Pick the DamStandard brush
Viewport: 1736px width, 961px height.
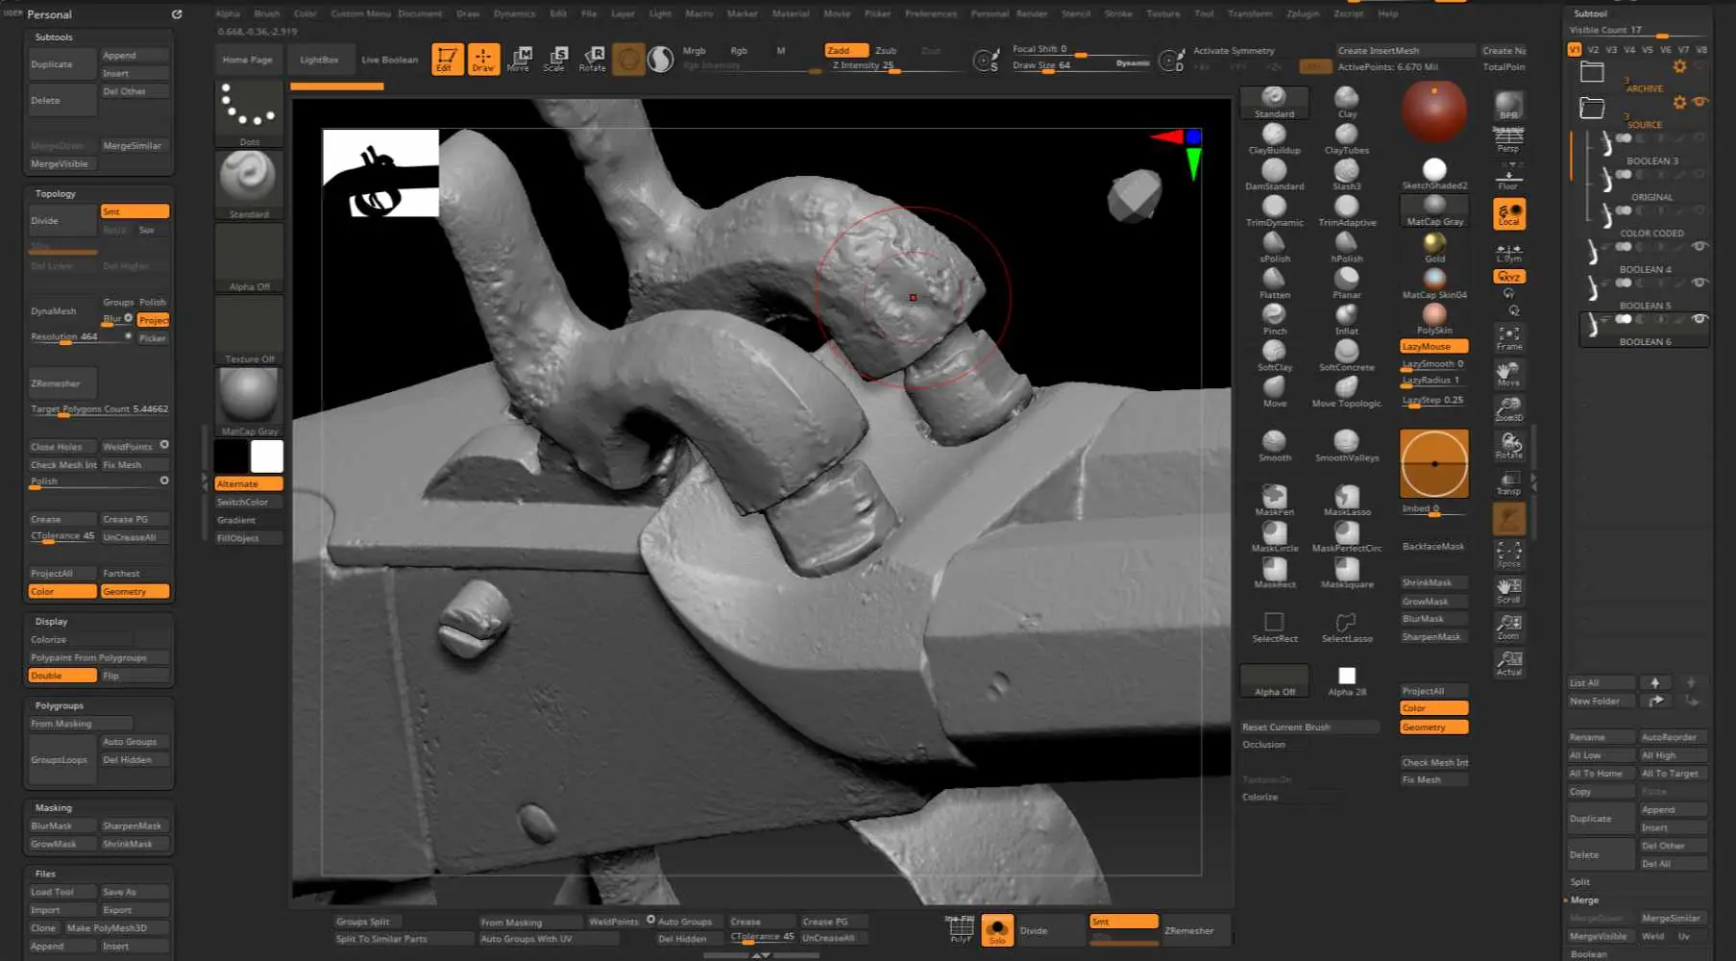1274,176
